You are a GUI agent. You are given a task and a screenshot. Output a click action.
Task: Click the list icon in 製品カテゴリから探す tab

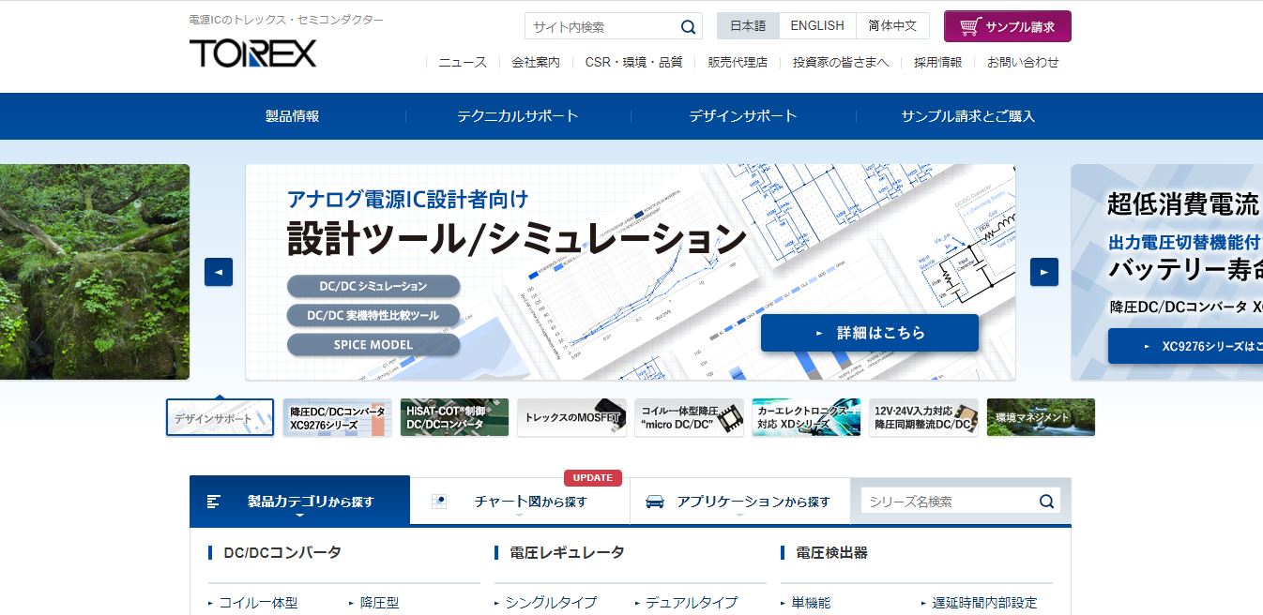point(214,502)
